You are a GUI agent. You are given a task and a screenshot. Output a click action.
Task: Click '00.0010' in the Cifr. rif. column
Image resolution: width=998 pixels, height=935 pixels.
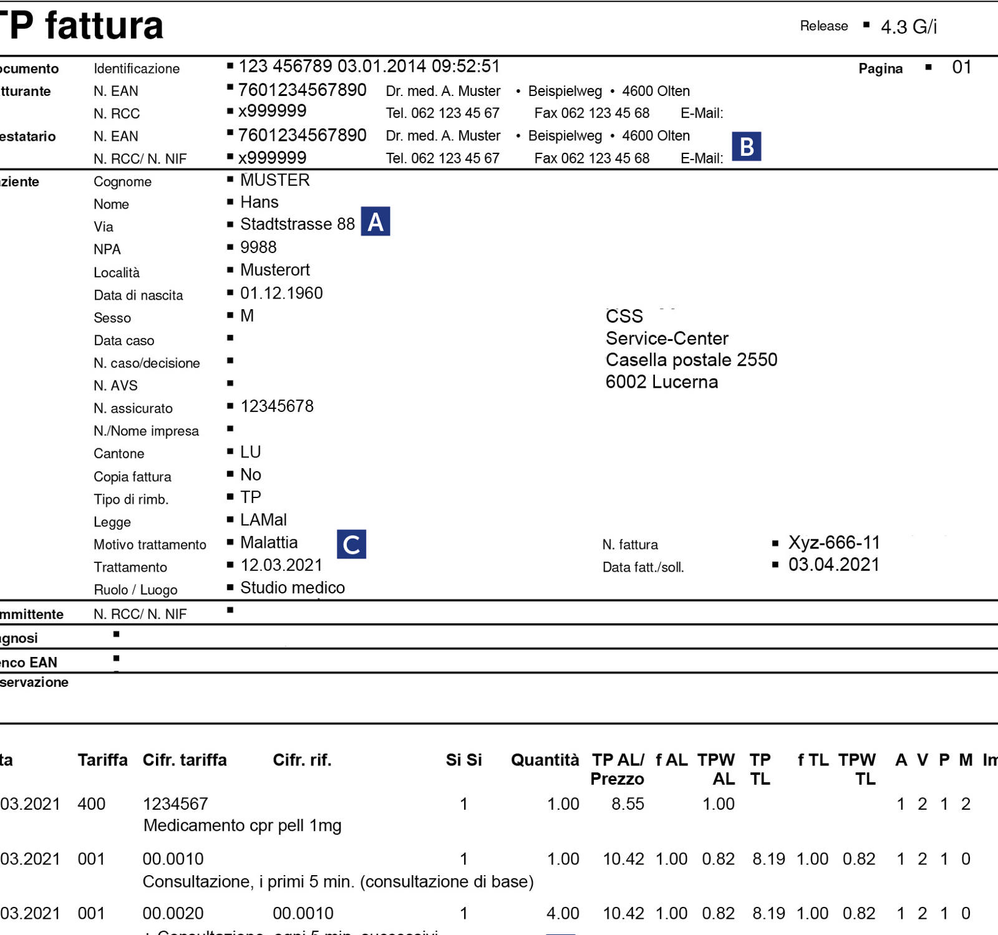pyautogui.click(x=303, y=913)
